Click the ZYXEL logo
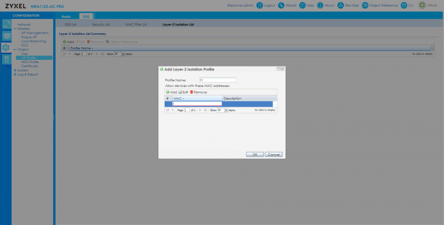The image size is (444, 225). [x=16, y=6]
